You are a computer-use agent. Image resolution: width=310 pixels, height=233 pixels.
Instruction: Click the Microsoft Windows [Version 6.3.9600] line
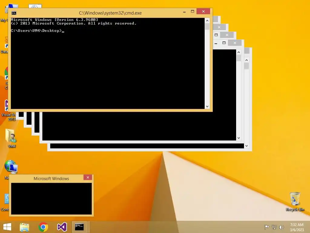pyautogui.click(x=54, y=20)
